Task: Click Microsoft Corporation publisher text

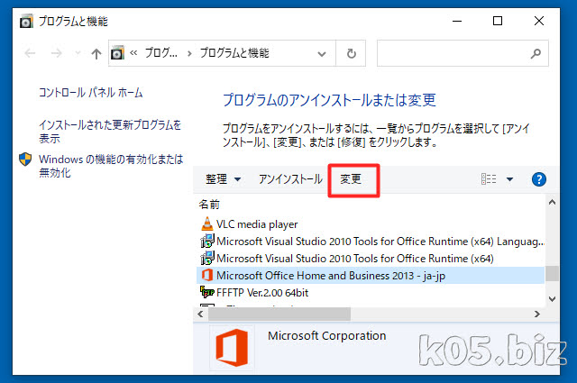Action: click(x=326, y=336)
